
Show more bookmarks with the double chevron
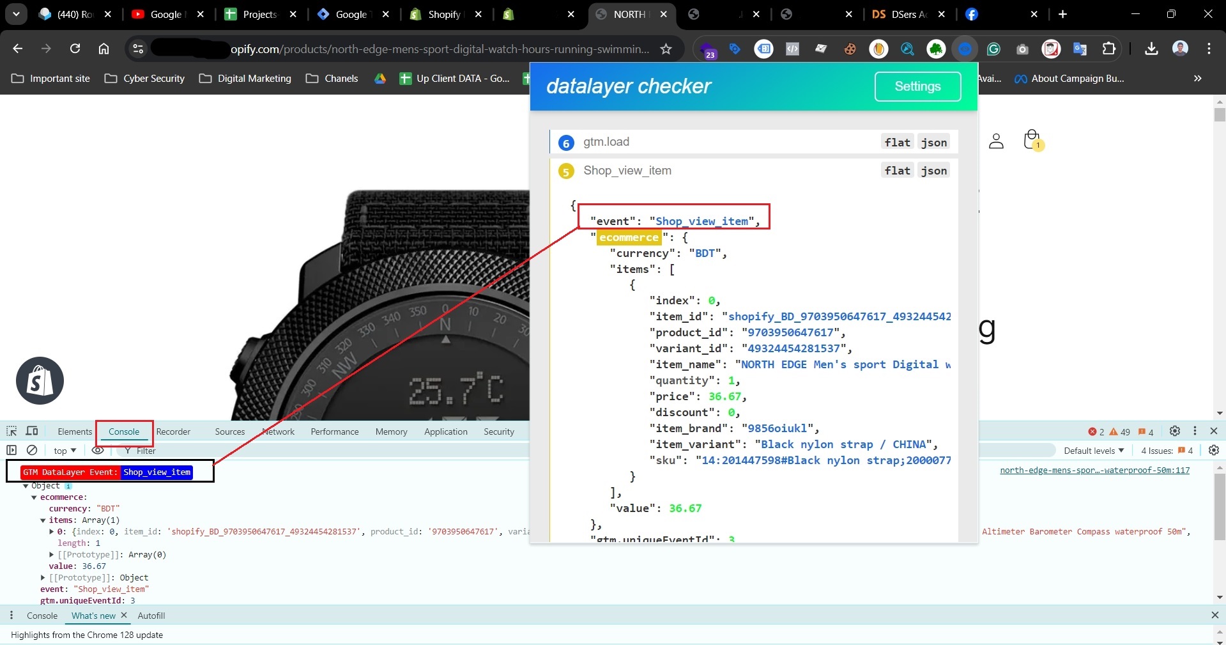tap(1197, 78)
